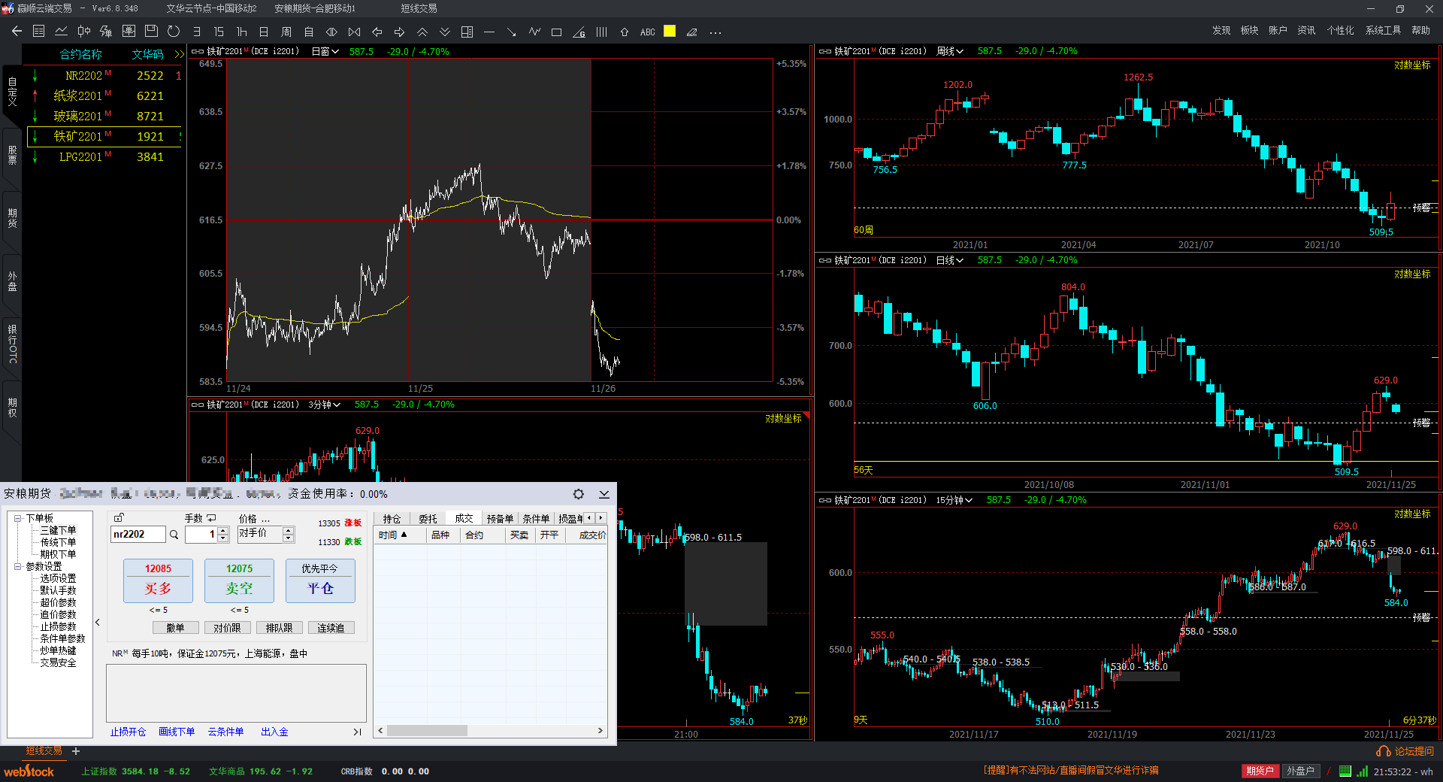Image resolution: width=1443 pixels, height=782 pixels.
Task: Select the candlestick chart toolbar icon
Action: pyautogui.click(x=83, y=32)
